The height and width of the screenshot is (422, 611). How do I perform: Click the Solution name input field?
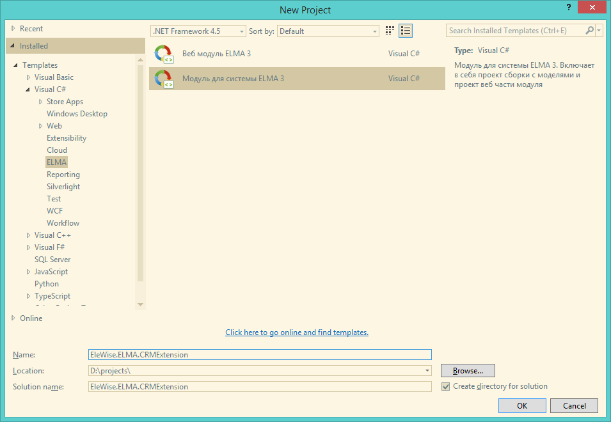click(260, 387)
